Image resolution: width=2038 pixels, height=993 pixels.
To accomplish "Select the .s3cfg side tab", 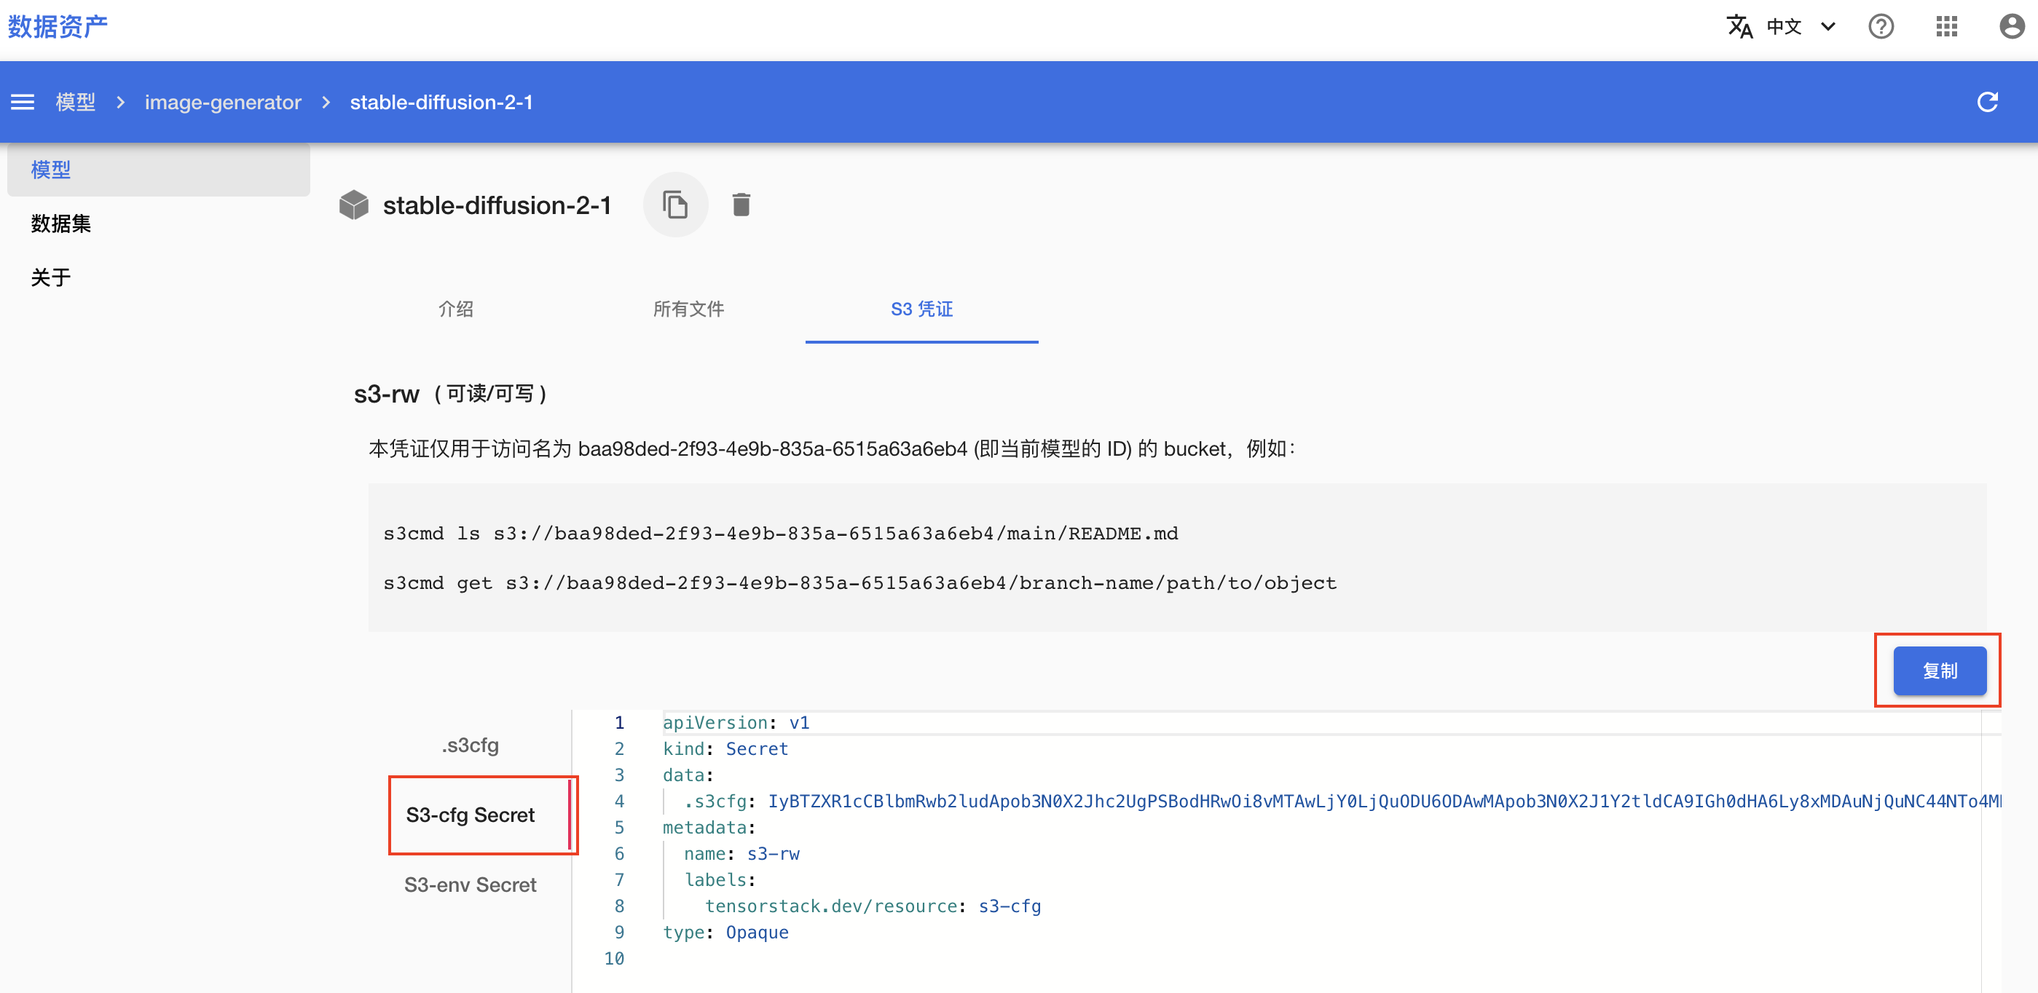I will pos(470,745).
